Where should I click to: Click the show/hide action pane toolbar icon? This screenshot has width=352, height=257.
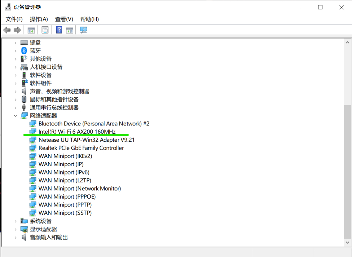point(70,30)
